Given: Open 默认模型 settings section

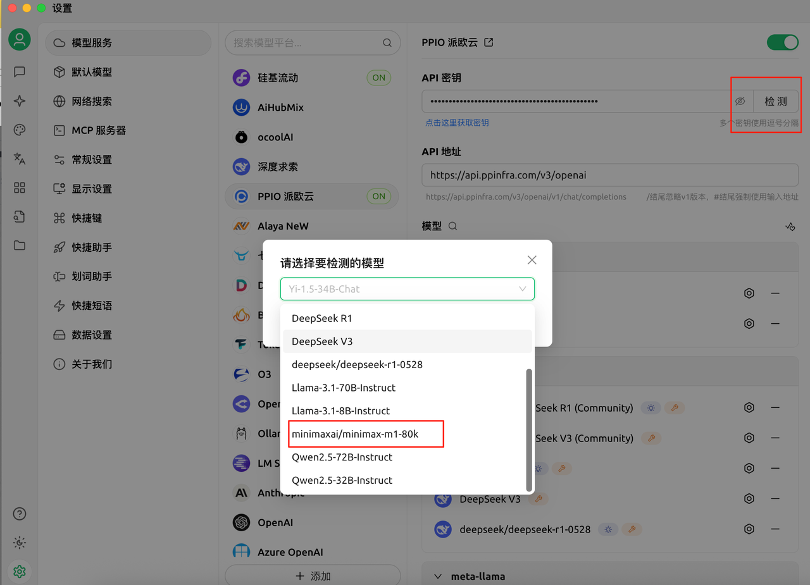Looking at the screenshot, I should click(128, 72).
